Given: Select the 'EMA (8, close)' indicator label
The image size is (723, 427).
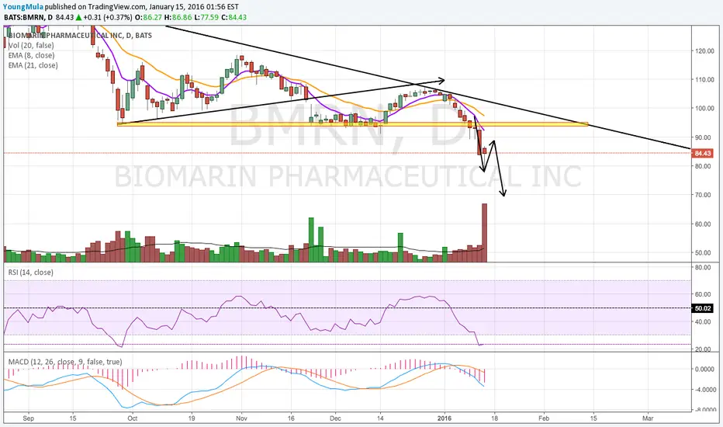Looking at the screenshot, I should click(33, 55).
